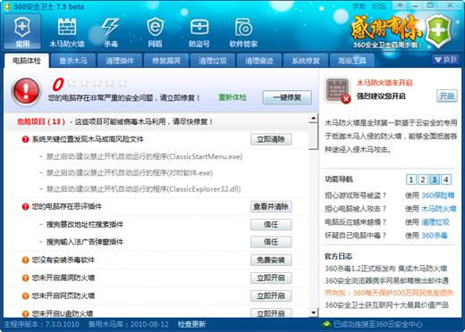465x332 pixels.
Task: Open the 软件管家 software manager icon
Action: point(243,32)
